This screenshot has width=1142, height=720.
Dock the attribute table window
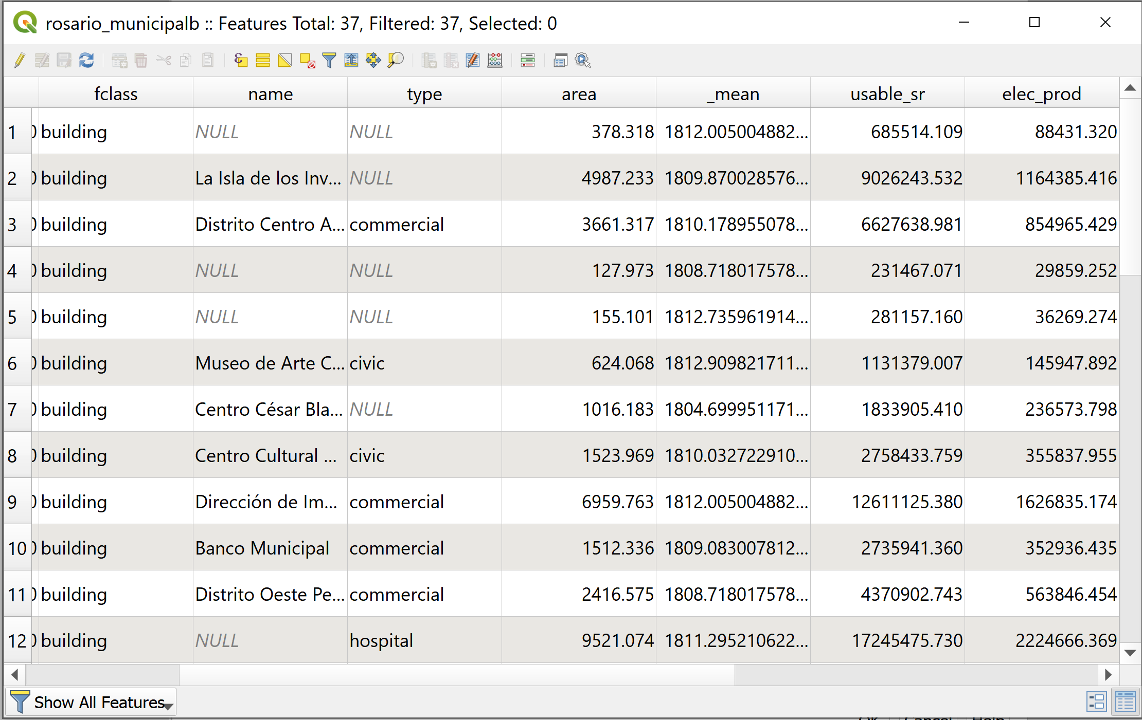(561, 61)
